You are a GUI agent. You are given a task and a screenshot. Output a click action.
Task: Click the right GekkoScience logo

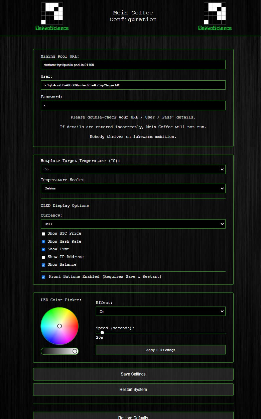215,17
